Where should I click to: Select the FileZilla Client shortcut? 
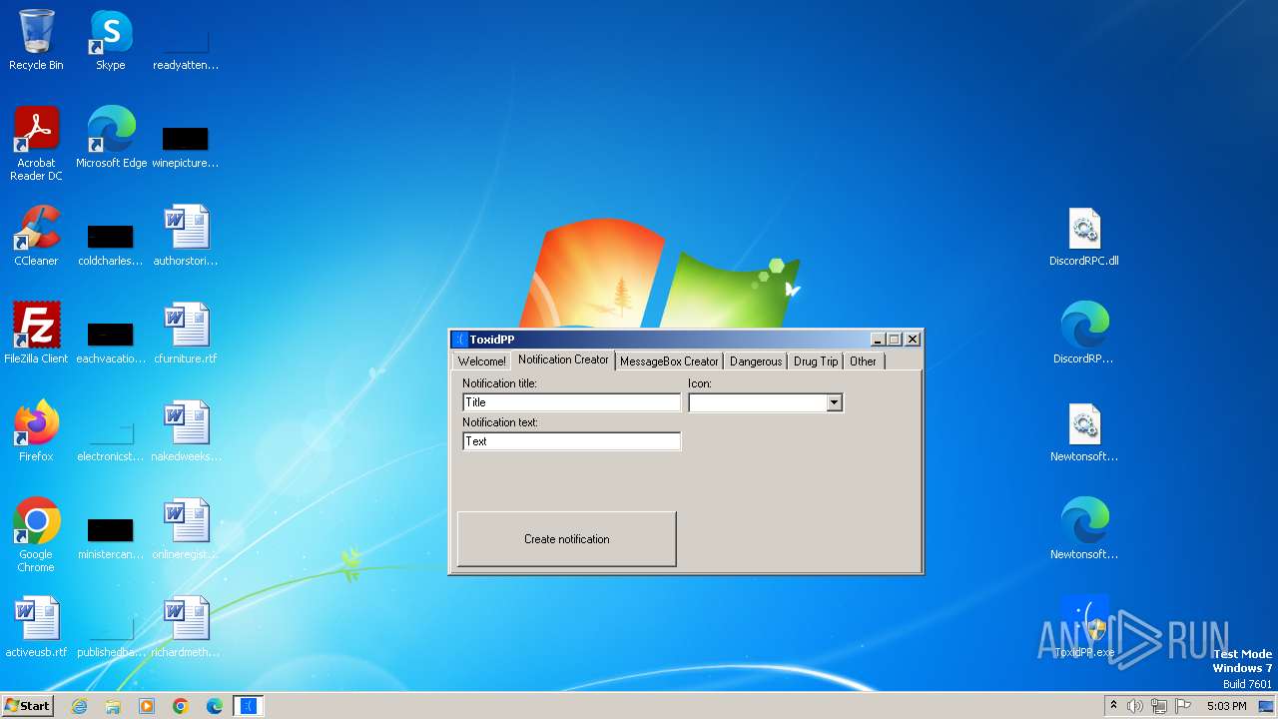tap(36, 334)
